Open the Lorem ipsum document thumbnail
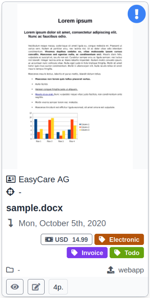Image resolution: width=150 pixels, height=298 pixels. [75, 86]
